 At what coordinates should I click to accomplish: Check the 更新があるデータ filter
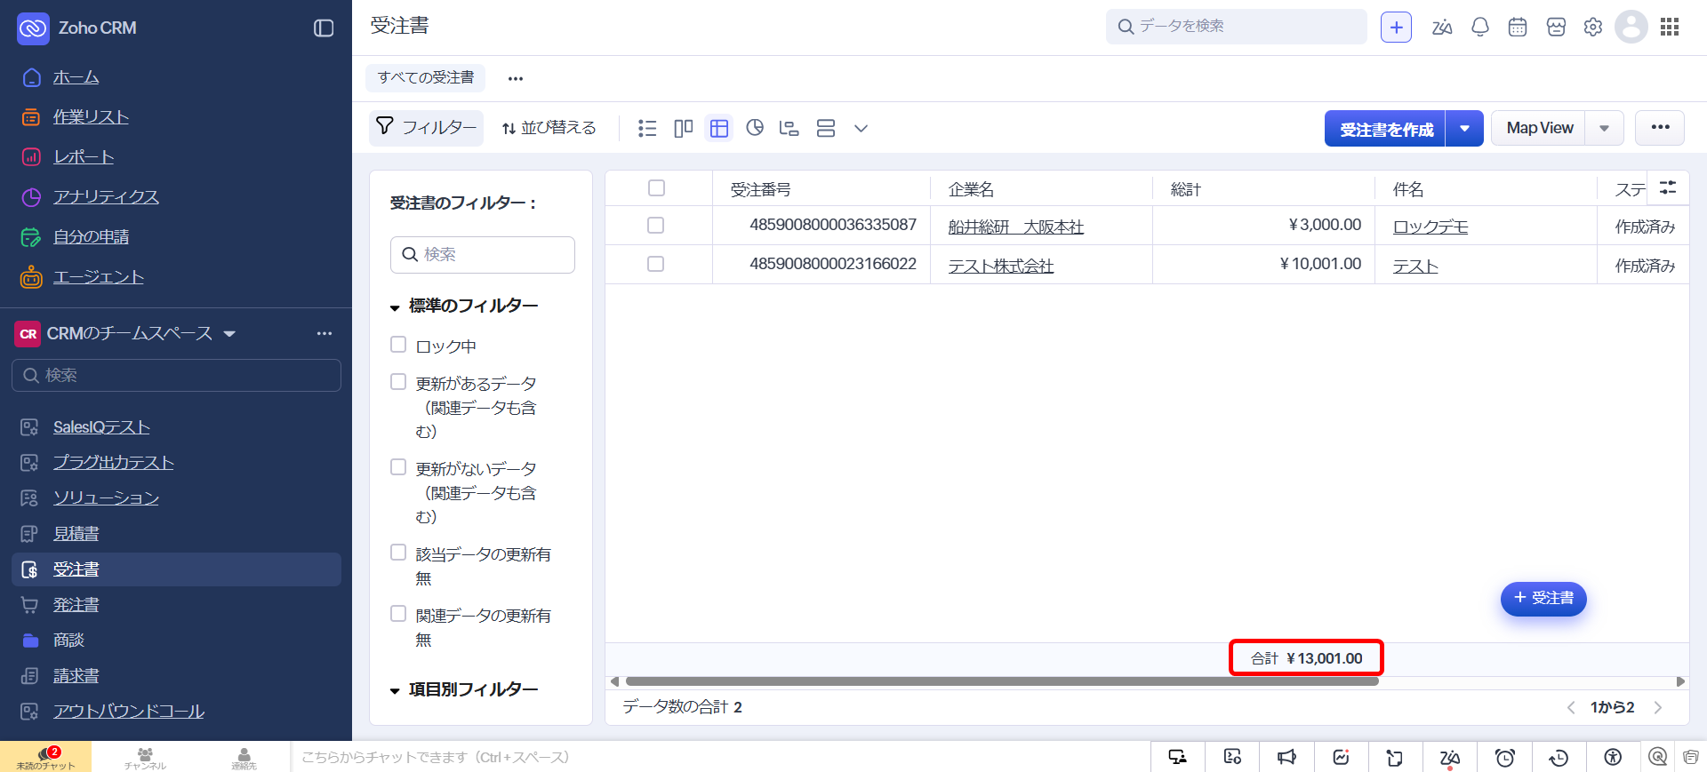coord(398,382)
